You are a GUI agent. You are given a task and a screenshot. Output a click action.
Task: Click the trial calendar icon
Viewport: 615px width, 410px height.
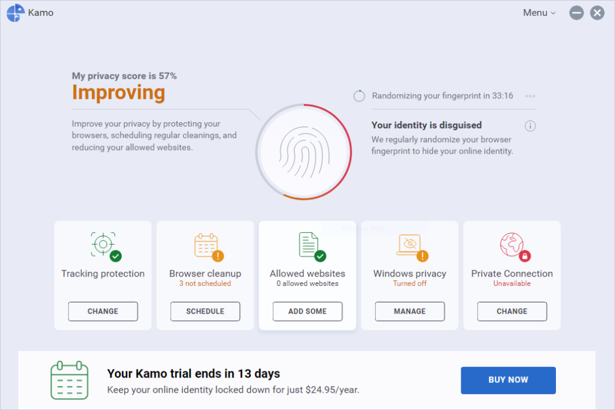tap(69, 380)
